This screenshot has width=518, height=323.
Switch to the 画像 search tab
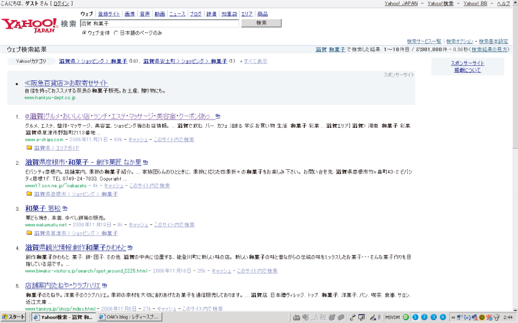pyautogui.click(x=130, y=14)
